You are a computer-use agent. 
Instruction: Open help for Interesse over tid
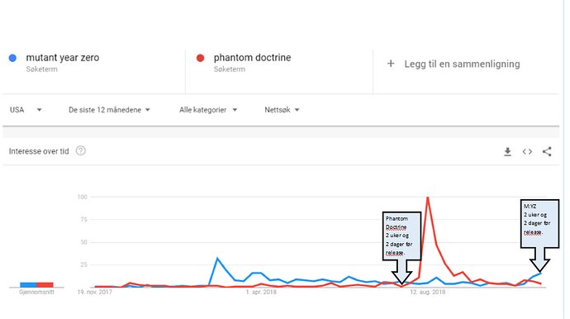tap(81, 151)
